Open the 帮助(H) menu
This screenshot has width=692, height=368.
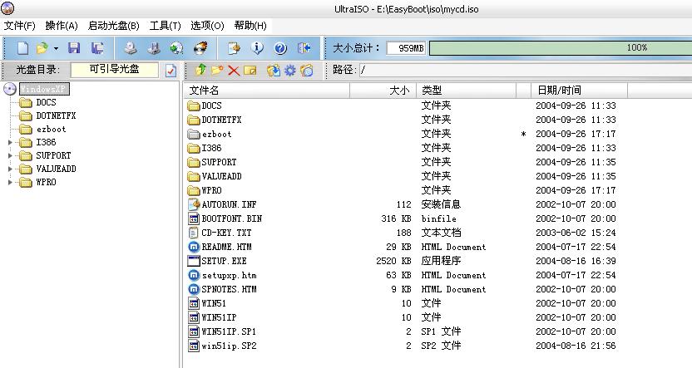tap(250, 26)
